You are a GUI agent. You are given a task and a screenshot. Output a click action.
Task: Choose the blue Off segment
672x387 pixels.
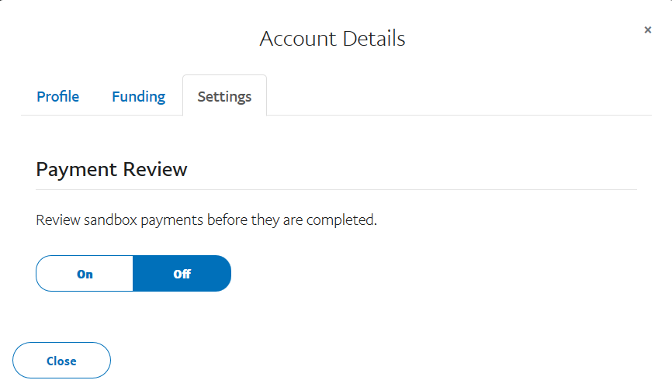coord(182,274)
